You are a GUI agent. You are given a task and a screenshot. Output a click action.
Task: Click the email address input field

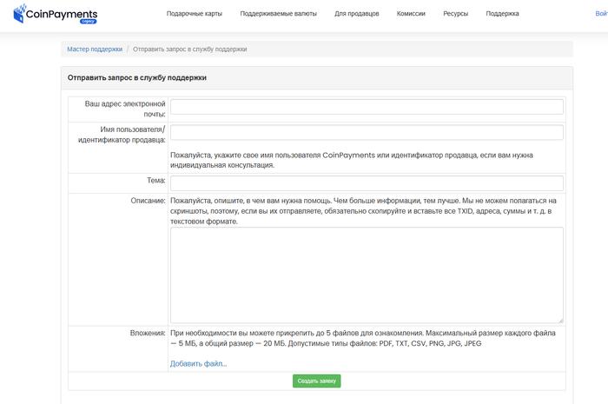pyautogui.click(x=367, y=107)
